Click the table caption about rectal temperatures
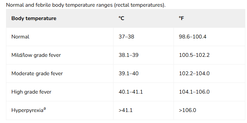Screen dimensions: 247x123 (86, 5)
